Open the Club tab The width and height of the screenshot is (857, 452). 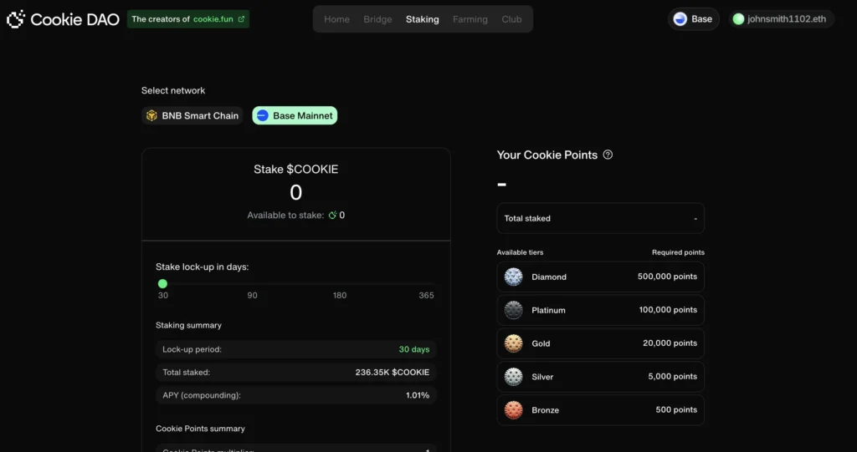(511, 19)
